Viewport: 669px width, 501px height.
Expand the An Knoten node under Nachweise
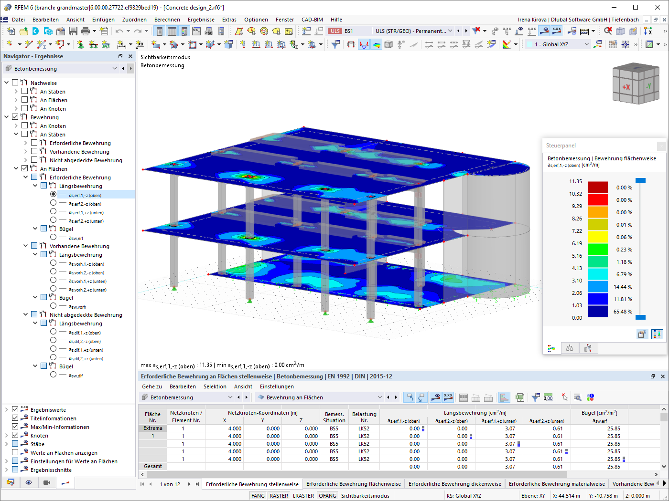pyautogui.click(x=16, y=108)
